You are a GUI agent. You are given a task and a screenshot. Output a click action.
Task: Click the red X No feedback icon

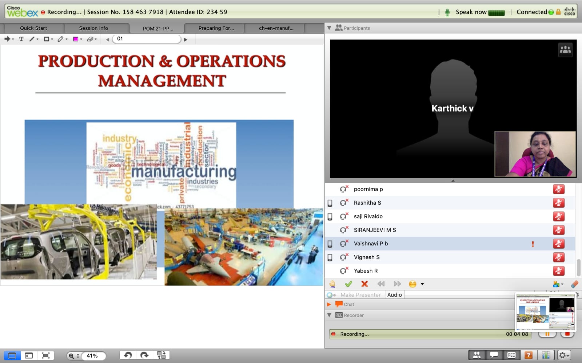click(x=364, y=284)
